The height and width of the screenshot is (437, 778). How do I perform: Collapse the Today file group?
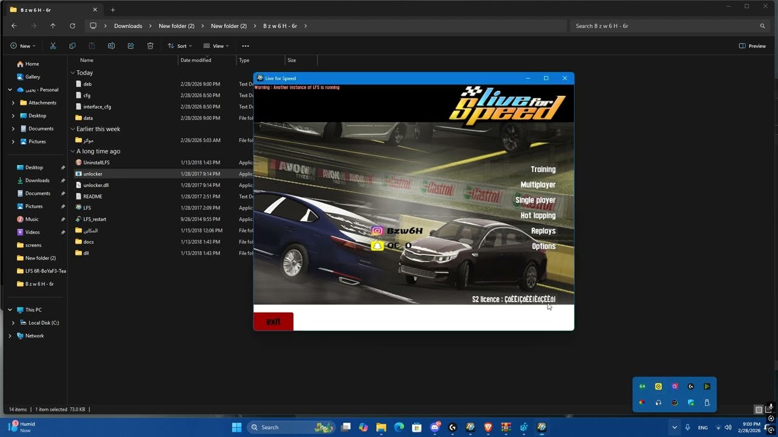pos(72,73)
